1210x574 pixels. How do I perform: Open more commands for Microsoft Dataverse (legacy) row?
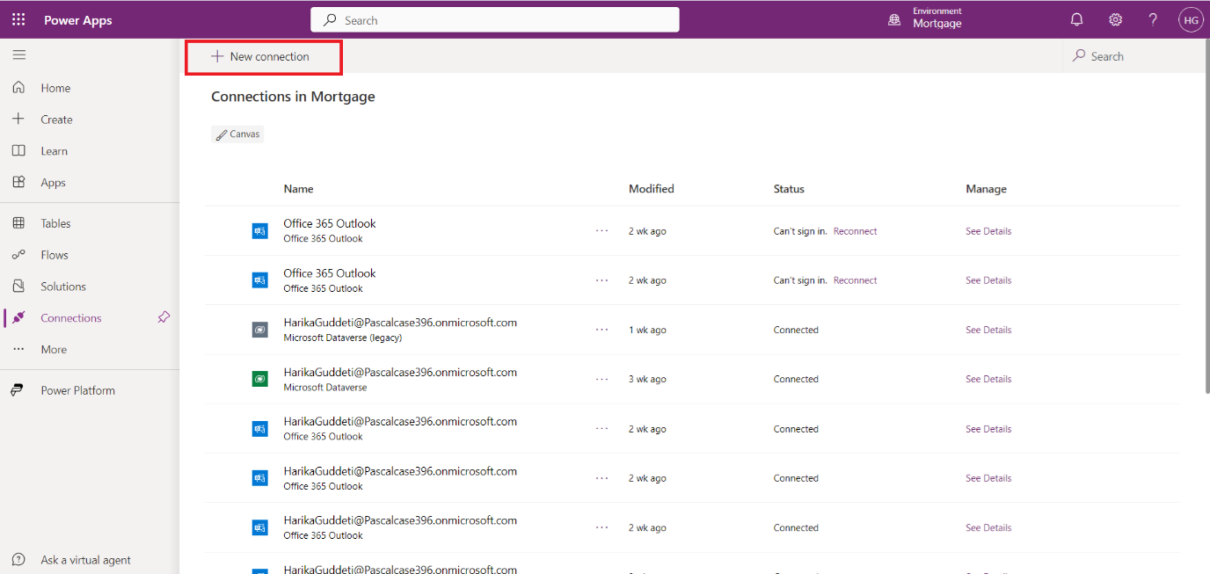[x=601, y=330]
